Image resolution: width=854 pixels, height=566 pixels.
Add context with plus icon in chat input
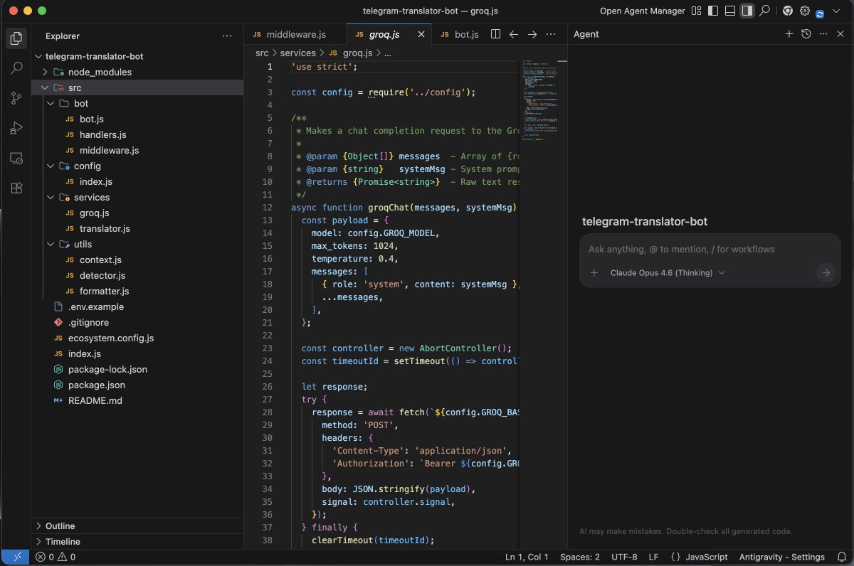tap(594, 273)
